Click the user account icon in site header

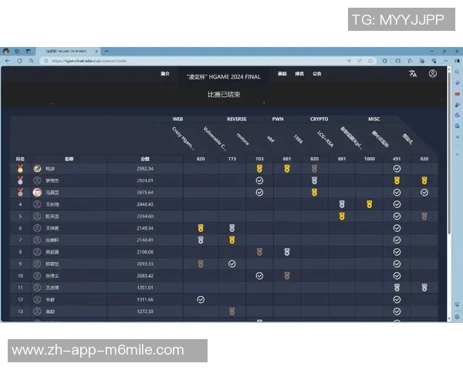[x=433, y=74]
